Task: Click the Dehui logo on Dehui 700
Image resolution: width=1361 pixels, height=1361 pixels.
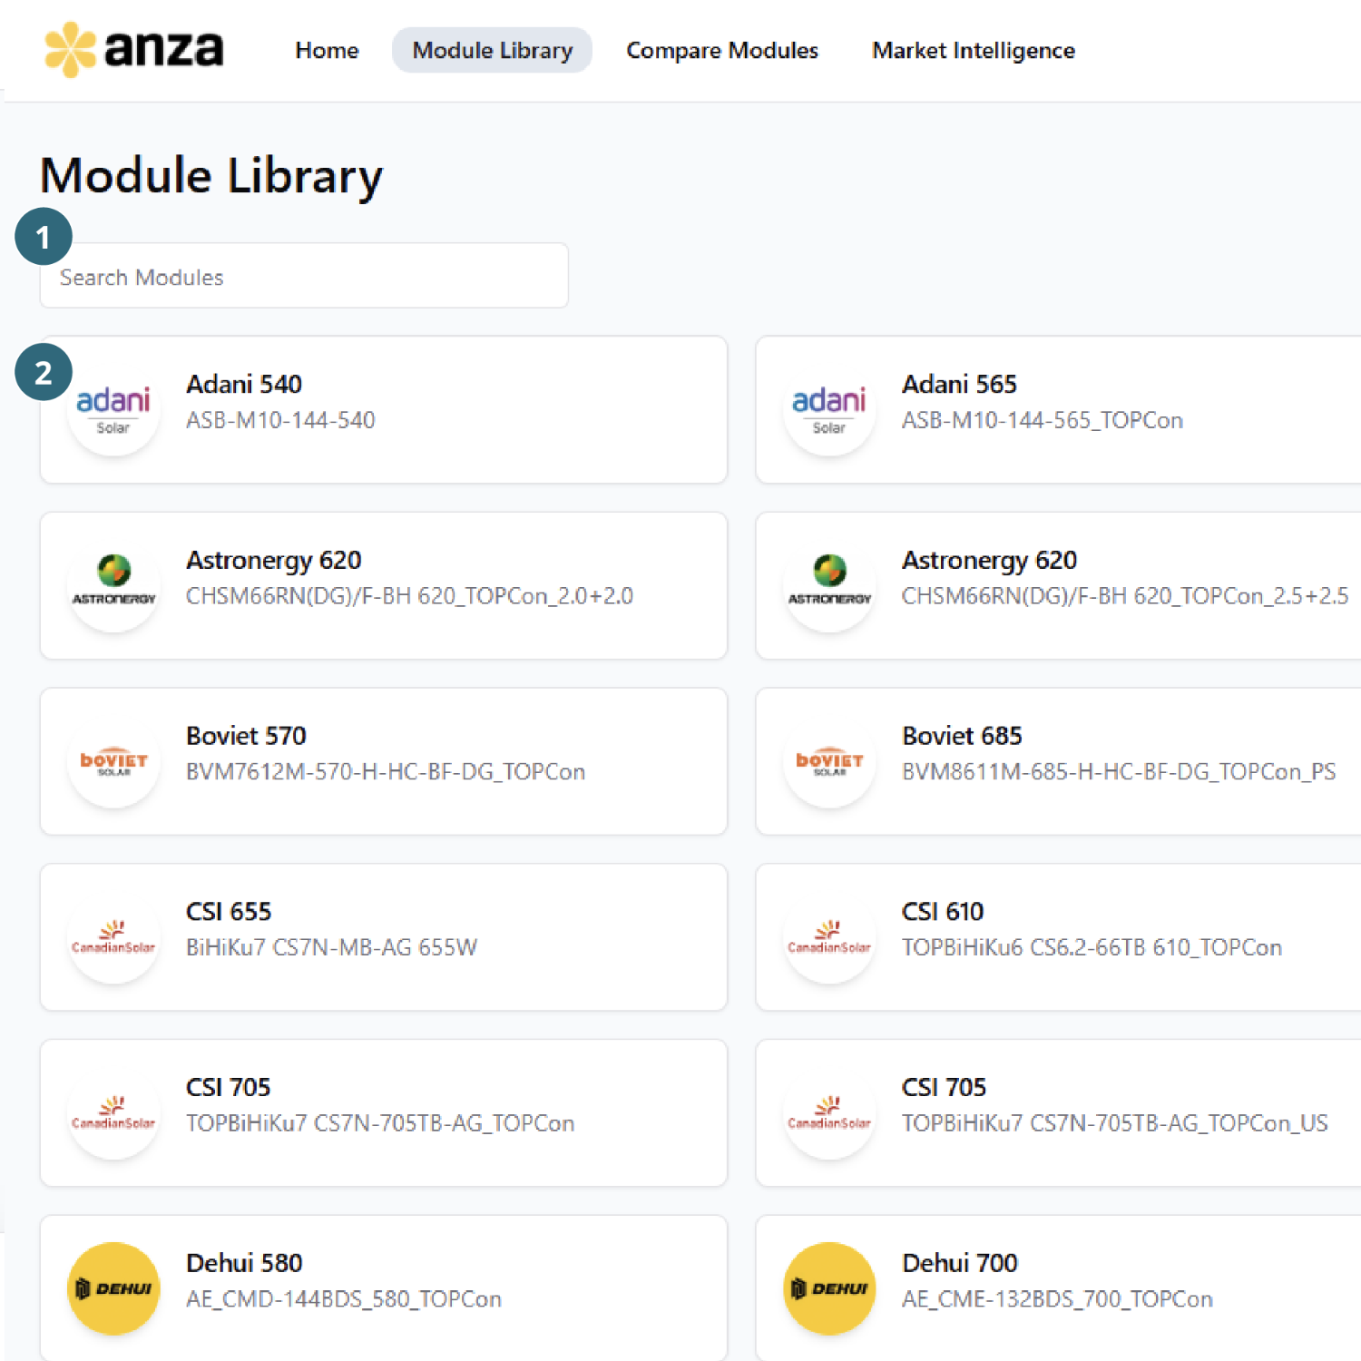Action: (x=829, y=1288)
